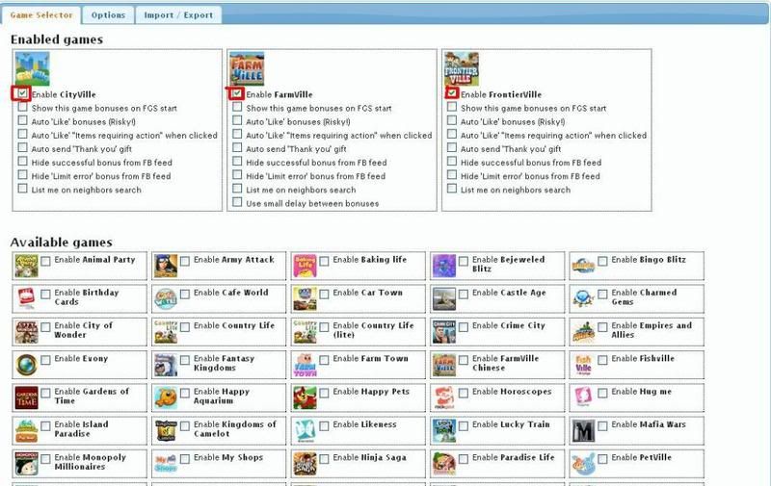Click the Island Paradise game icon
This screenshot has height=486, width=771.
(27, 430)
